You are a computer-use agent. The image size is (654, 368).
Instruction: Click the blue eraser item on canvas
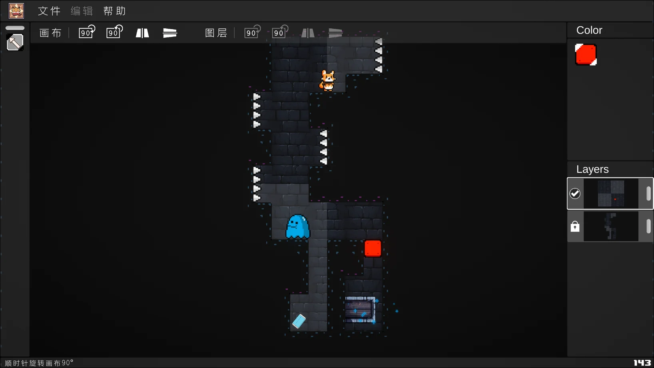point(299,321)
